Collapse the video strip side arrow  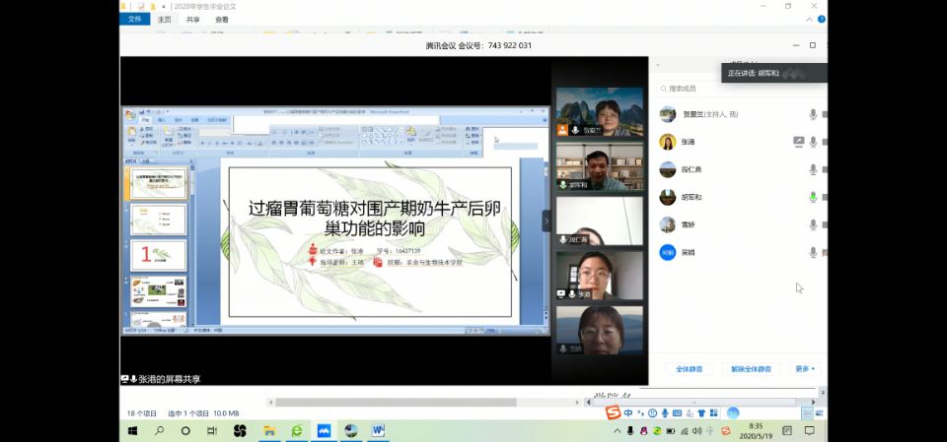tap(546, 221)
